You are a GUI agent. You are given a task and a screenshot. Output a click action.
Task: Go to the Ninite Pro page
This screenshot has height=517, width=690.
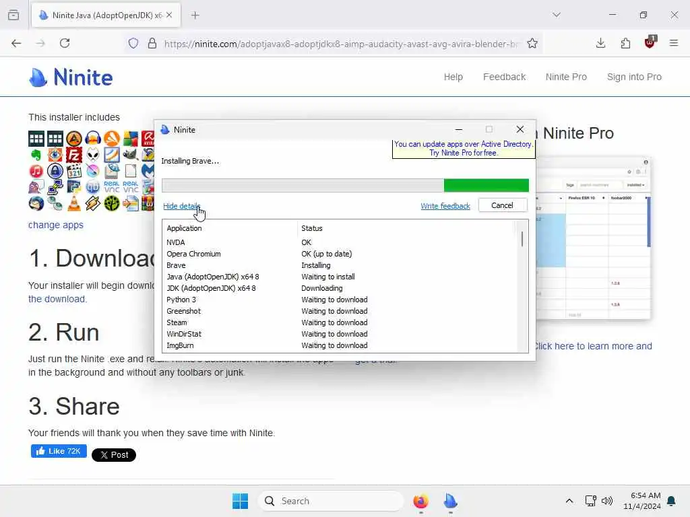566,77
